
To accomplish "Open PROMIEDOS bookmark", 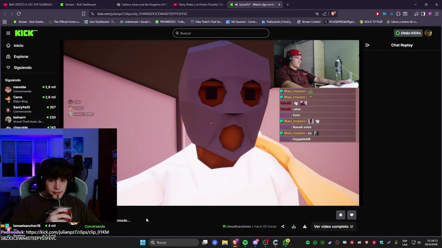I will tap(170, 22).
